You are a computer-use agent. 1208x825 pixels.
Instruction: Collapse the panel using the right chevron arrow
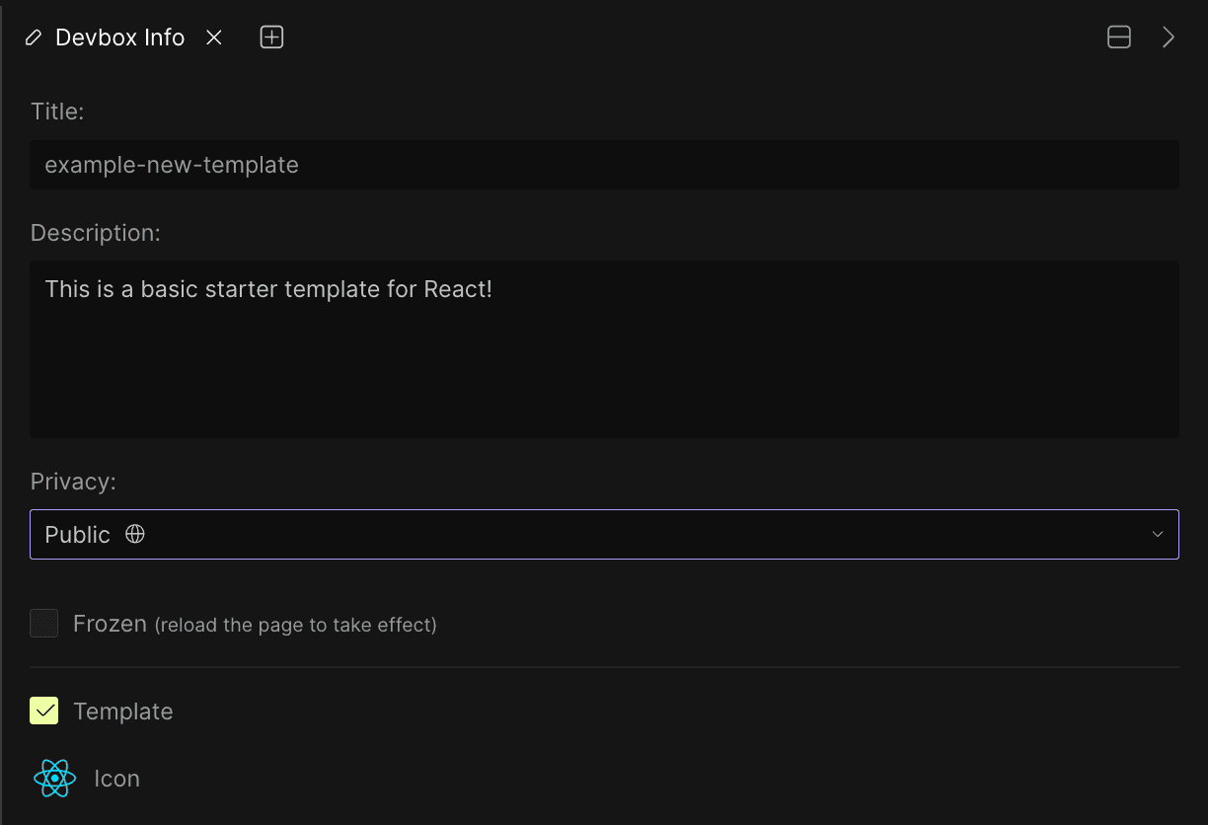[x=1170, y=37]
